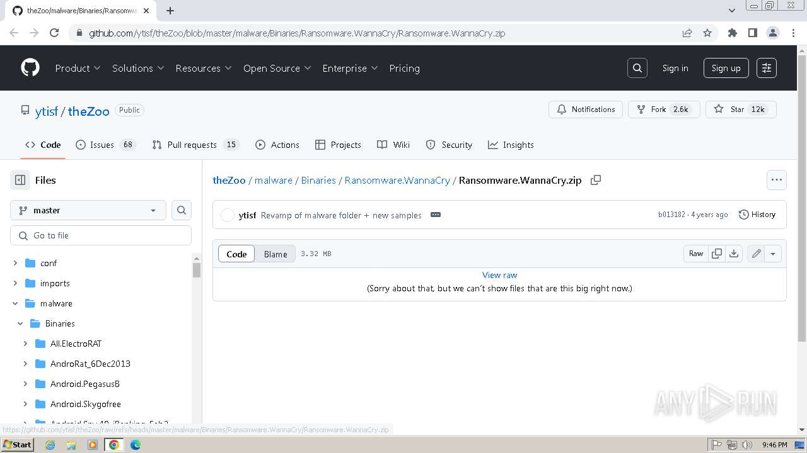Click the volume icon in system tray
The height and width of the screenshot is (453, 807).
point(747,445)
